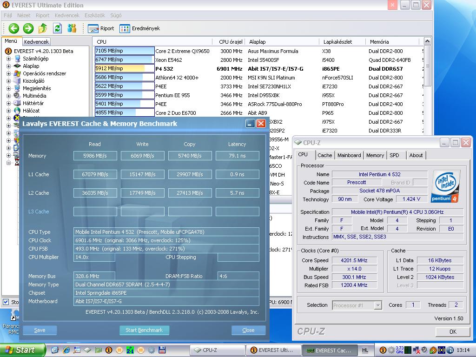This screenshot has width=476, height=357.
Task: Expand the Alaplap tree node
Action: point(8,66)
